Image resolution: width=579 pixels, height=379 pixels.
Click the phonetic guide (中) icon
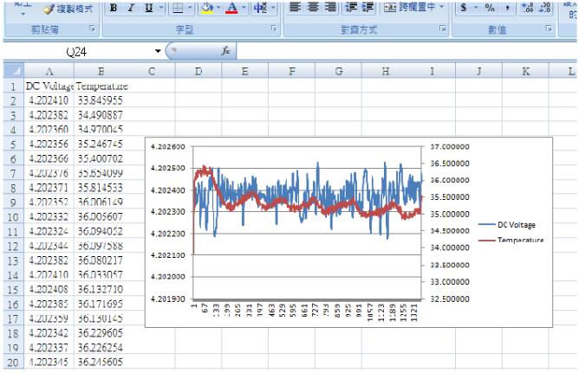[x=261, y=8]
